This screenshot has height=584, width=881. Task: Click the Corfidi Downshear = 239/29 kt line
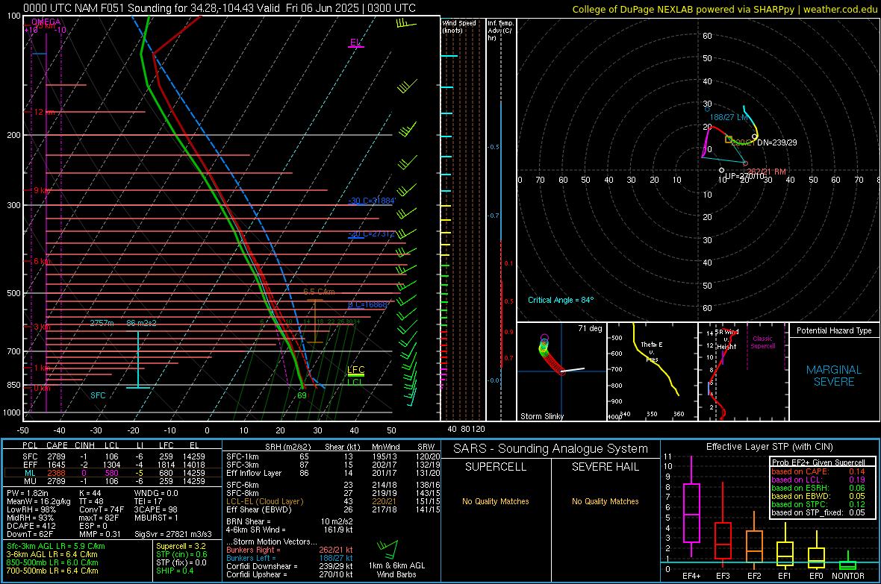tap(290, 567)
